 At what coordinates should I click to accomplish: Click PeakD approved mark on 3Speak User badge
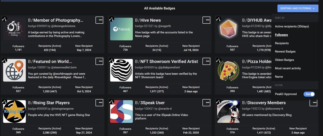coord(111,101)
